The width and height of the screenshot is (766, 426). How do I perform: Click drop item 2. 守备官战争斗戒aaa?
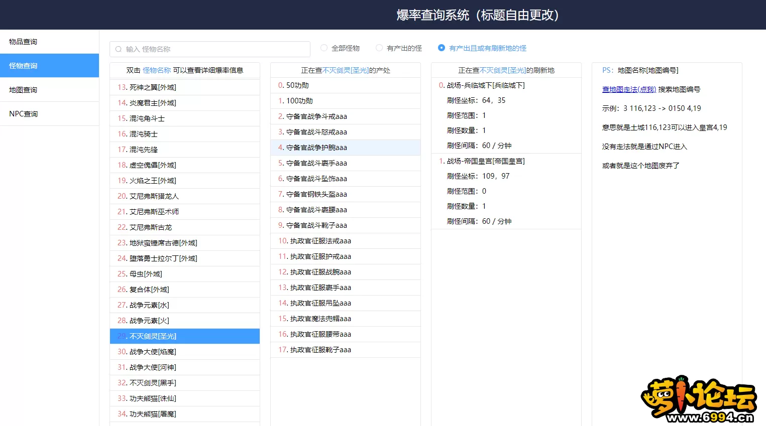coord(346,116)
